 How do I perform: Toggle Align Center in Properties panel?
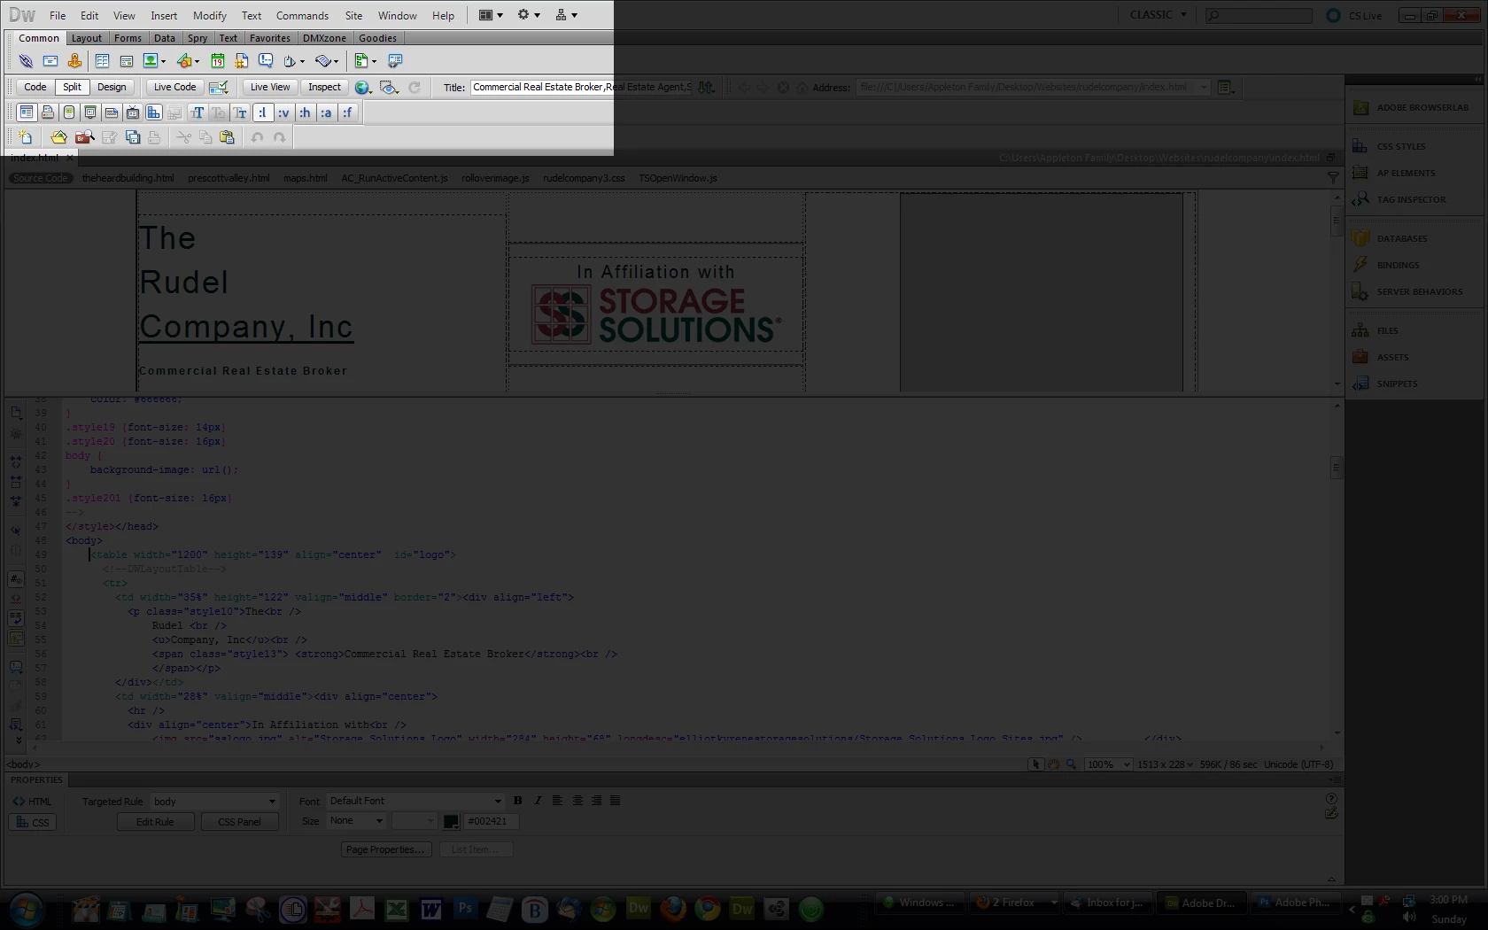coord(577,801)
